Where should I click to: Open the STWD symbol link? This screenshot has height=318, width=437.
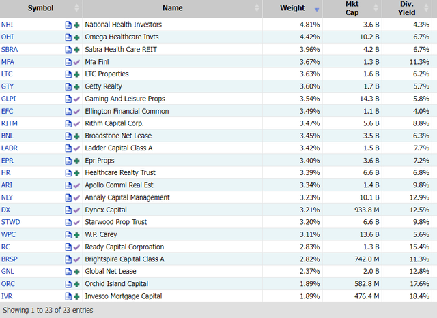click(11, 222)
